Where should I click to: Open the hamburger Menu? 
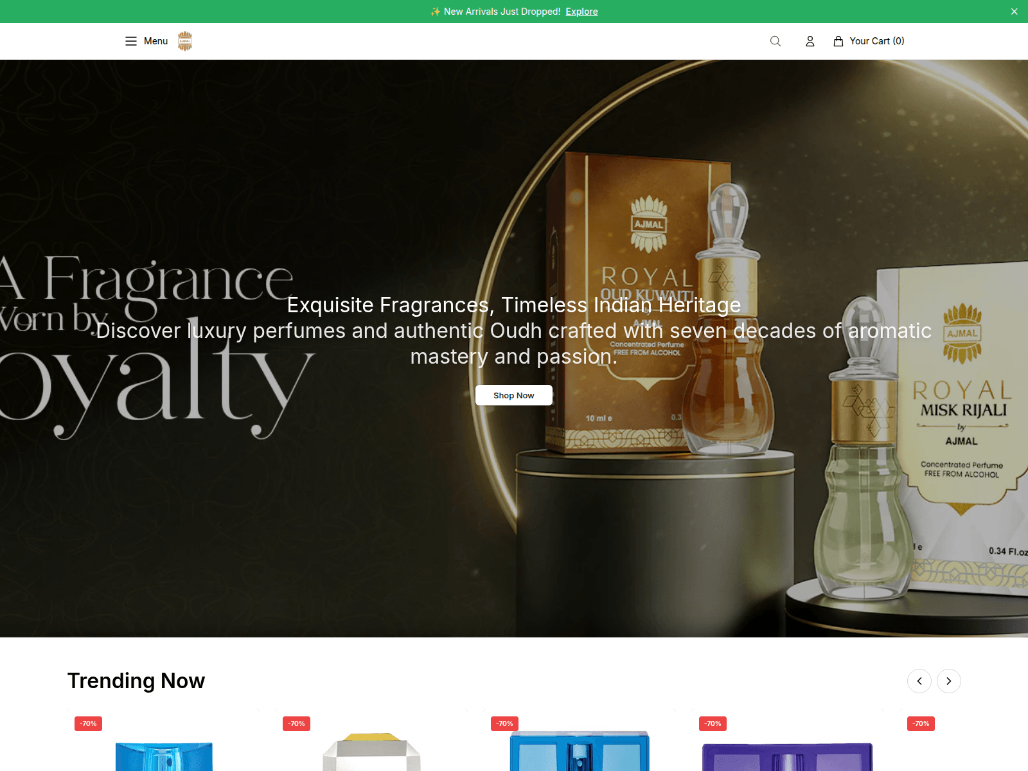[x=146, y=41]
